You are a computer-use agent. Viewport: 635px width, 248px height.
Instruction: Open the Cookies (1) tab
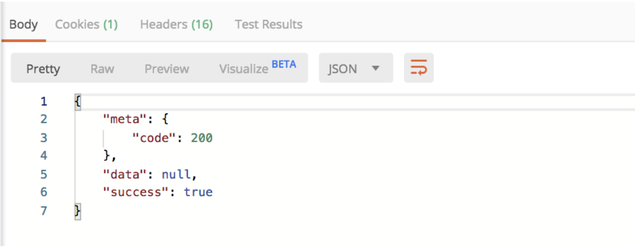[x=86, y=25]
